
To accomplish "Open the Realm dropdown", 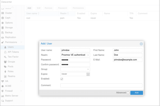I will pos(88,55).
